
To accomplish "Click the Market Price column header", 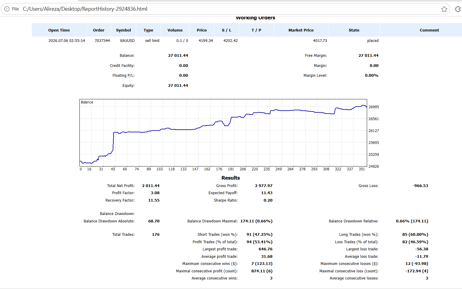I will [x=301, y=30].
